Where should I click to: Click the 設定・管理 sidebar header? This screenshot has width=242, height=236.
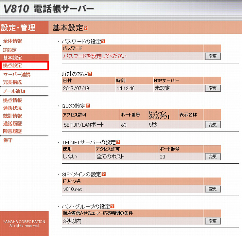click(x=18, y=27)
